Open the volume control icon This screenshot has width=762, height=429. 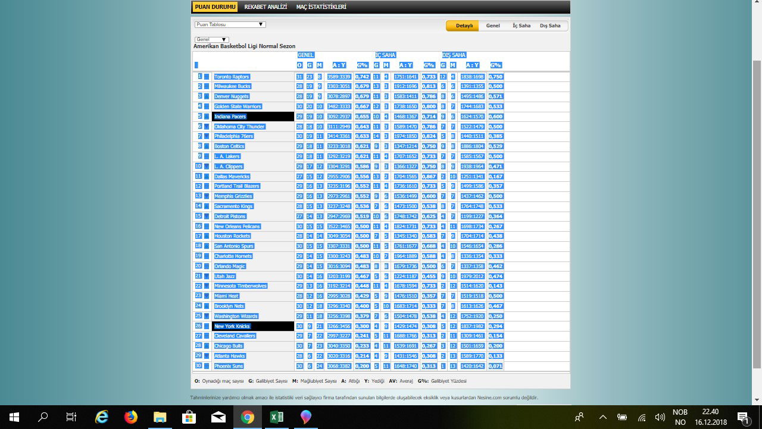660,417
